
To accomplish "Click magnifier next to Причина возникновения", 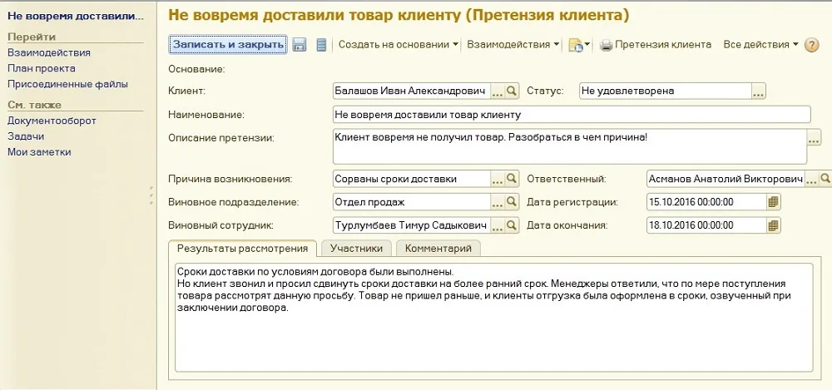I will [x=512, y=180].
